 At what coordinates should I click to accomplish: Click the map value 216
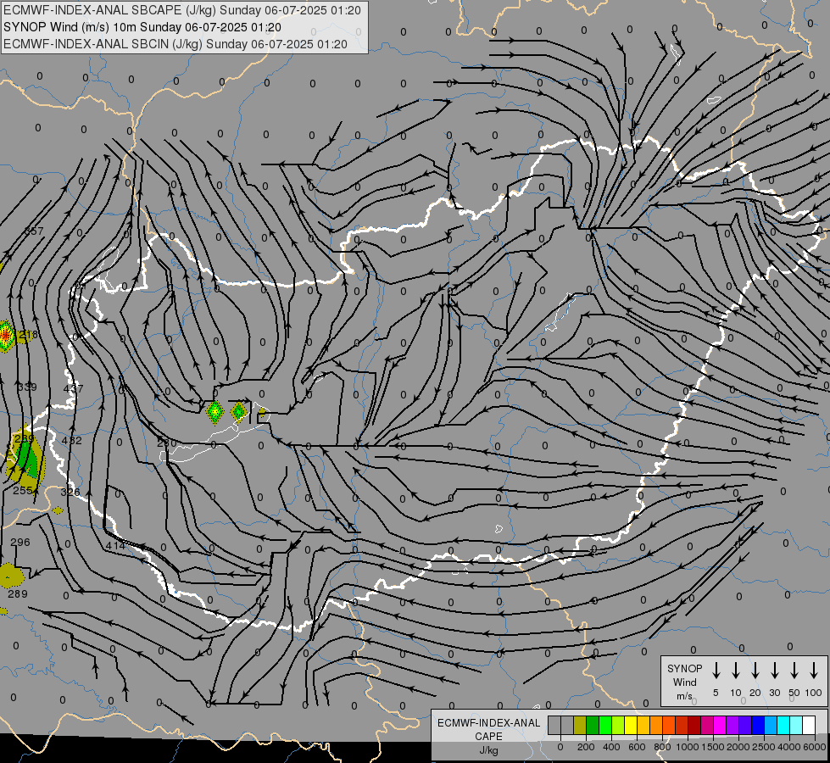tap(28, 335)
